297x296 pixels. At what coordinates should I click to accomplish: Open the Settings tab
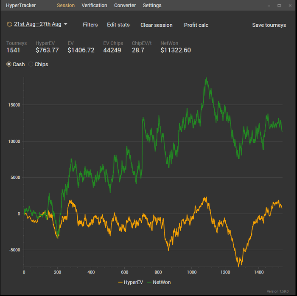[x=152, y=6]
